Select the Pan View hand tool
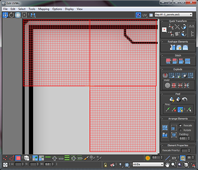 167,165
